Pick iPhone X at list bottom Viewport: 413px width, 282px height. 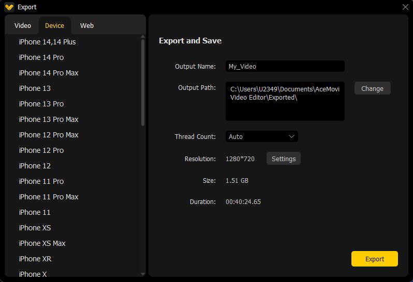(33, 274)
